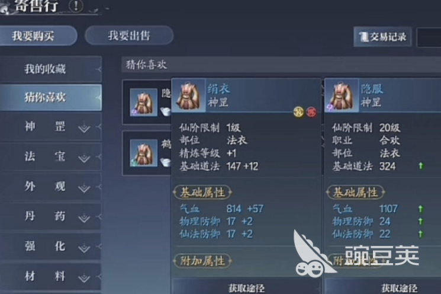Expand the 丹药 category chevron
The height and width of the screenshot is (294, 441).
point(84,218)
